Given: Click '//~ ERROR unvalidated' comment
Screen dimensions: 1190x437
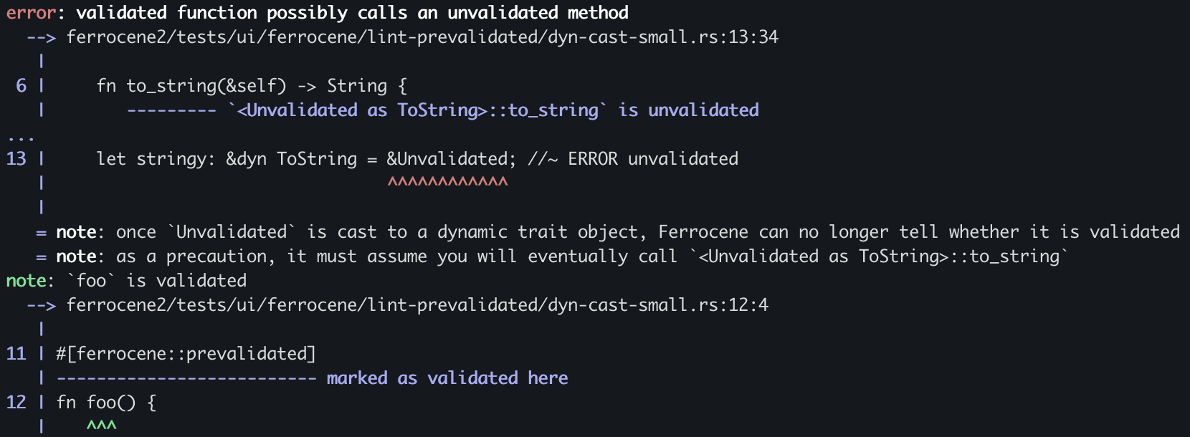Looking at the screenshot, I should coord(633,158).
